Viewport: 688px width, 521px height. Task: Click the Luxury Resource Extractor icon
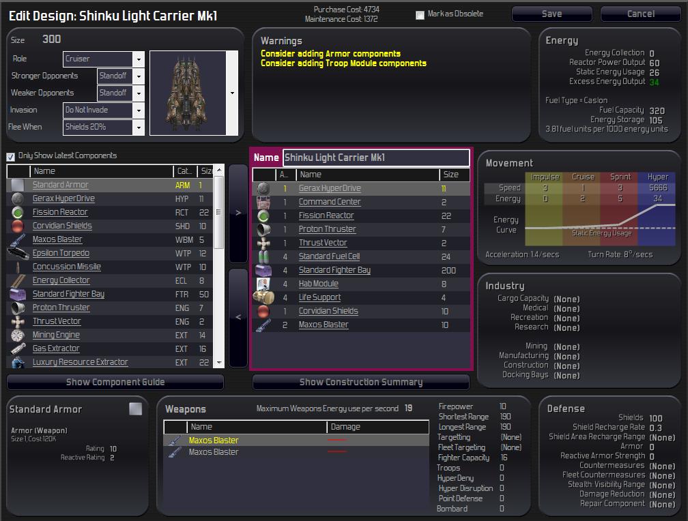[18, 362]
